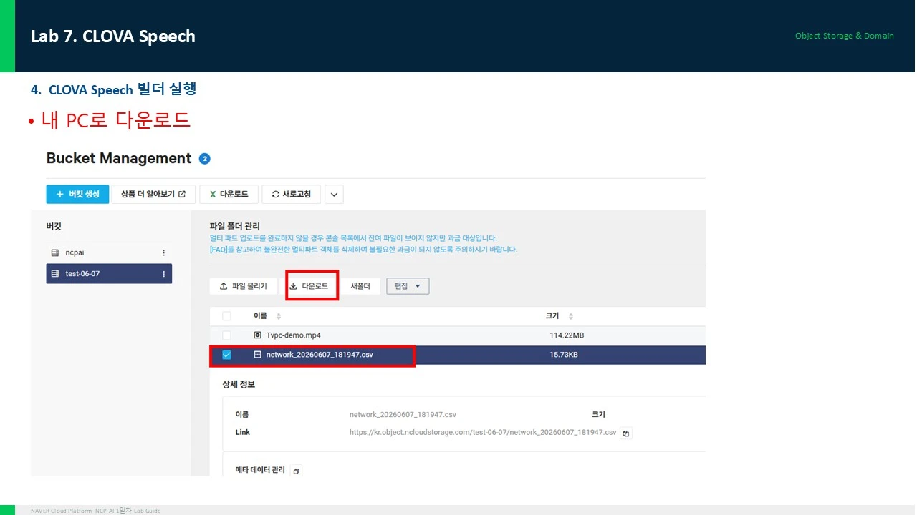917x515 pixels.
Task: Click the [FAQ] link in the notice text
Action: (x=219, y=250)
